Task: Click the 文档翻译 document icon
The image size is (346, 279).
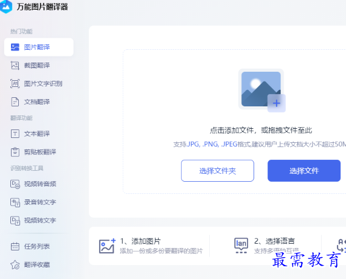Action: click(x=15, y=102)
